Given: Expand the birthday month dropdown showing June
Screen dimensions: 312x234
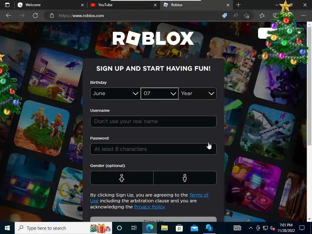Looking at the screenshot, I should 115,94.
